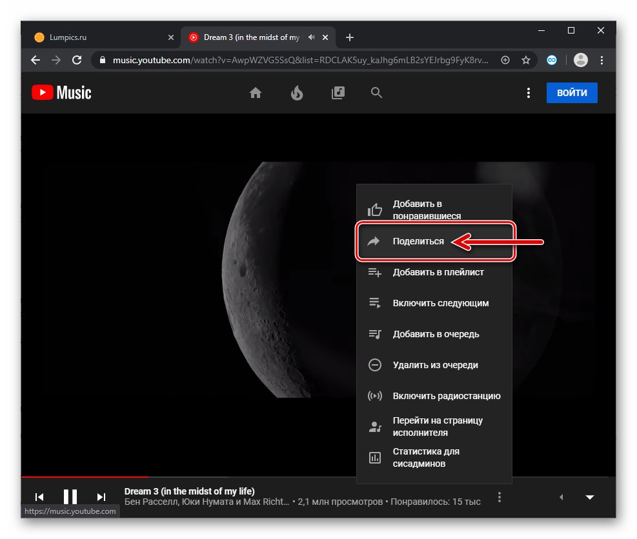Choose Включить радиостанцию
This screenshot has width=637, height=539.
(434, 396)
